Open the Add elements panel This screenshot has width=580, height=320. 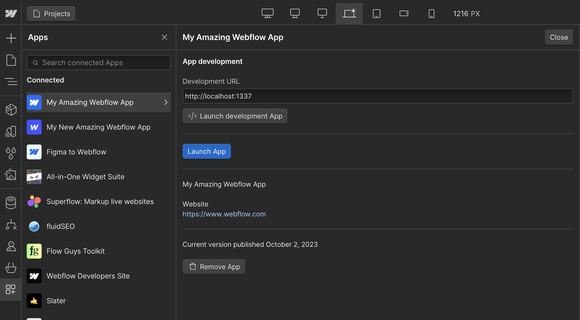[11, 38]
